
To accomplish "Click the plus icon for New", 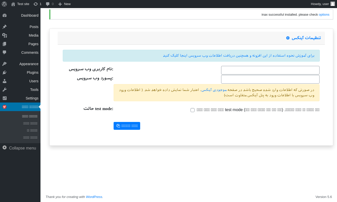I will coord(60,4).
